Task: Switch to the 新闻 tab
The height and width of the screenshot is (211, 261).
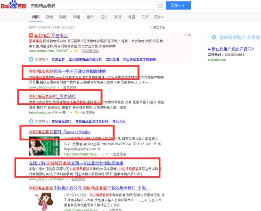Action: point(49,17)
